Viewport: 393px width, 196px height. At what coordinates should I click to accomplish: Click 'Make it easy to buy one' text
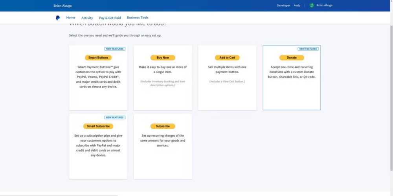pyautogui.click(x=163, y=69)
